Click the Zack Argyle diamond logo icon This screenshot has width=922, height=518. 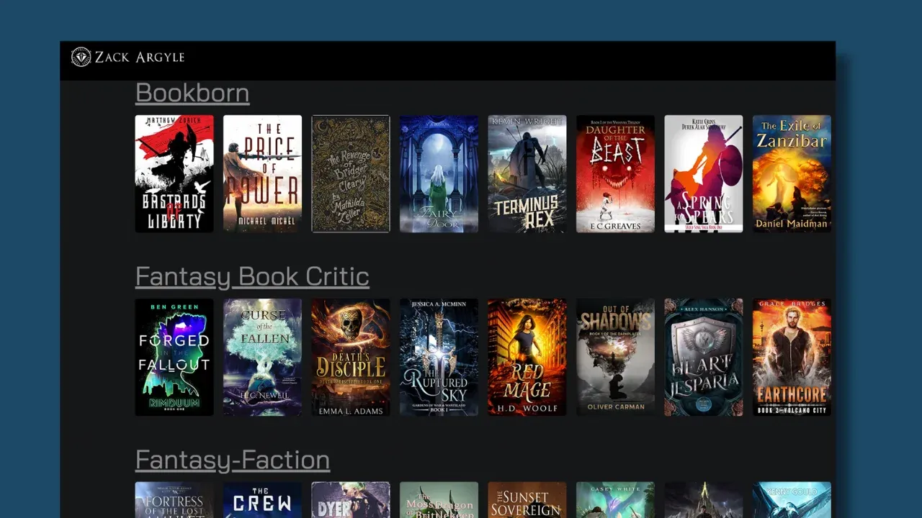point(81,57)
